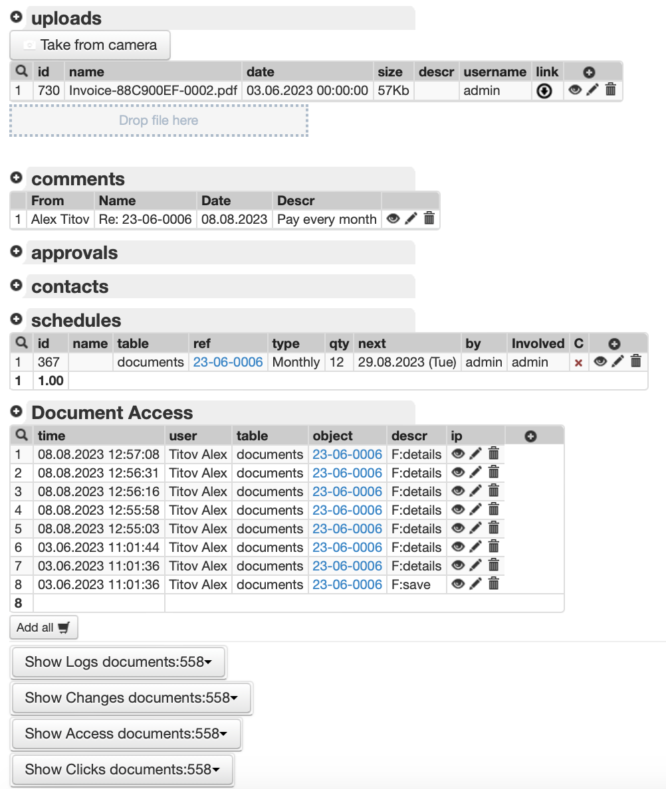Expand the approvals section
The width and height of the screenshot is (666, 789).
17,252
